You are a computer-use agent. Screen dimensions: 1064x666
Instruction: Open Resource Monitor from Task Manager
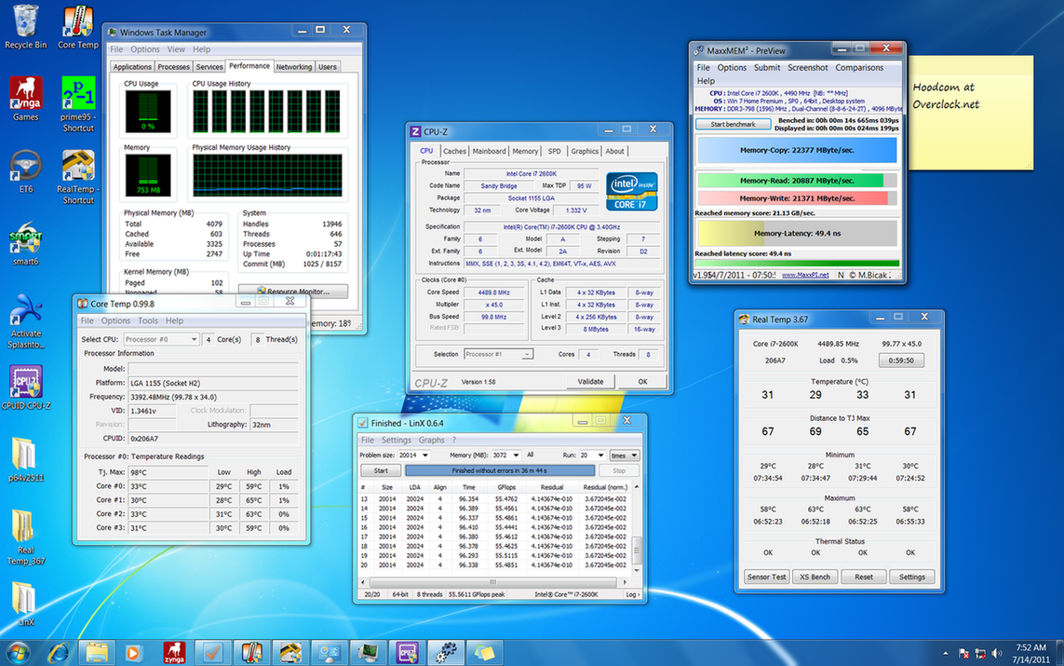pos(293,292)
